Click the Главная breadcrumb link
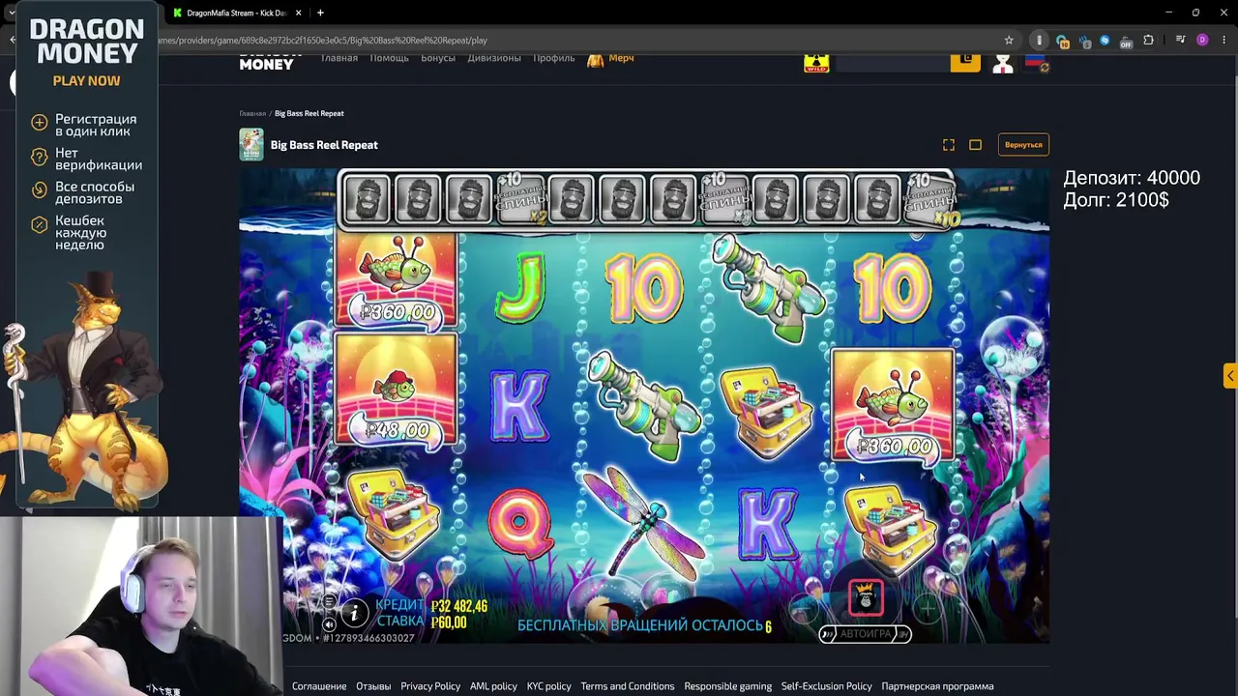This screenshot has height=696, width=1238. click(252, 113)
